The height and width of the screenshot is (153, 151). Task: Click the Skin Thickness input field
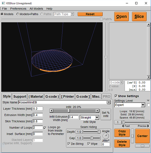(x=38, y=121)
